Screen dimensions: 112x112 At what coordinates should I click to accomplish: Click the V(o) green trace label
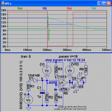pos(20,8)
